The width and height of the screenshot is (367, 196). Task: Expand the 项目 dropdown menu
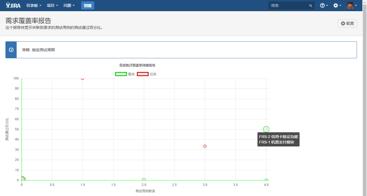coord(52,5)
